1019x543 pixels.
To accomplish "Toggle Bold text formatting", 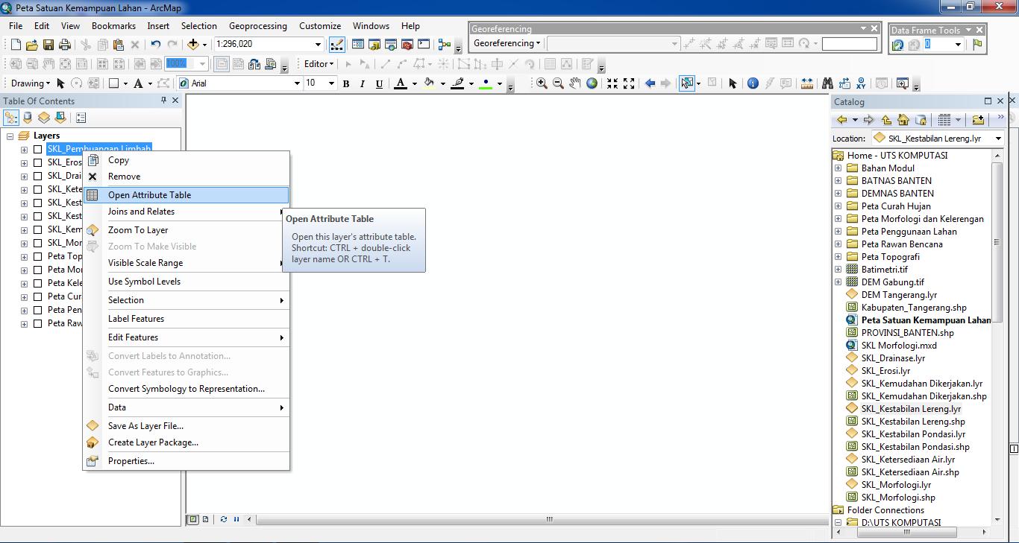I will [345, 83].
